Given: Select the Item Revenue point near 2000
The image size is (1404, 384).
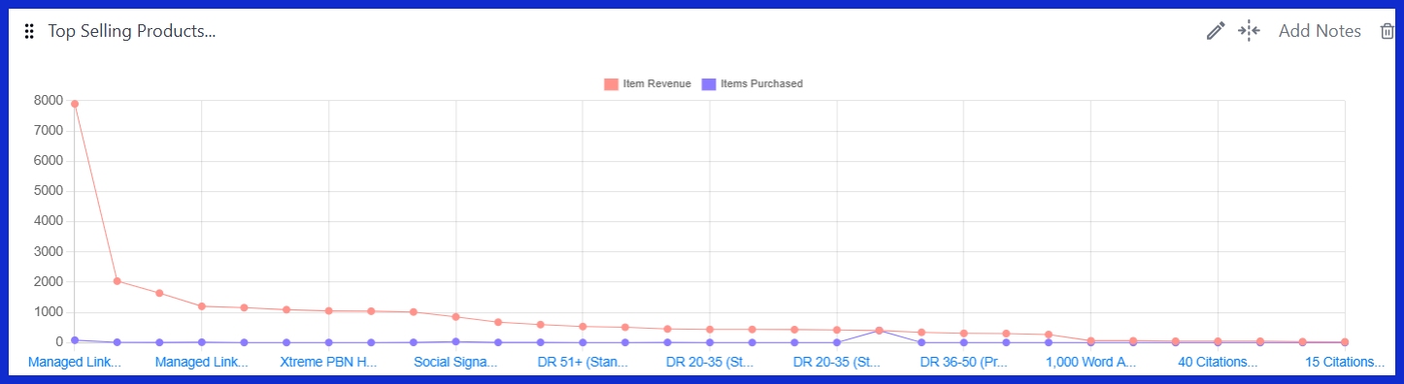Looking at the screenshot, I should [117, 281].
